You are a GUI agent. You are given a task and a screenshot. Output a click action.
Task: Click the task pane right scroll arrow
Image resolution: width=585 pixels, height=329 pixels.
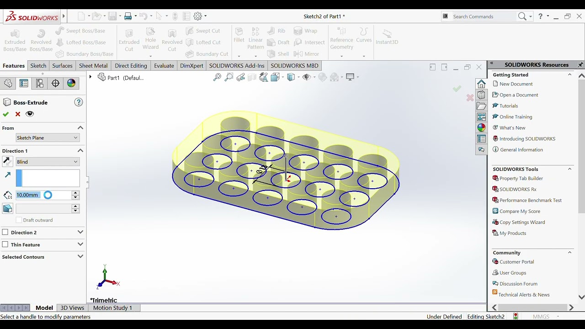[571, 308]
